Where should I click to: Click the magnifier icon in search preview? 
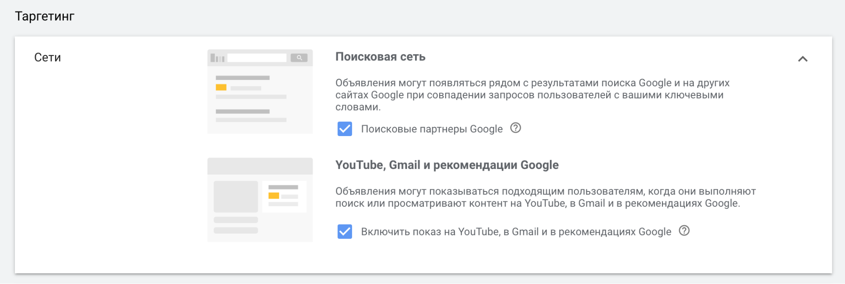click(x=299, y=58)
